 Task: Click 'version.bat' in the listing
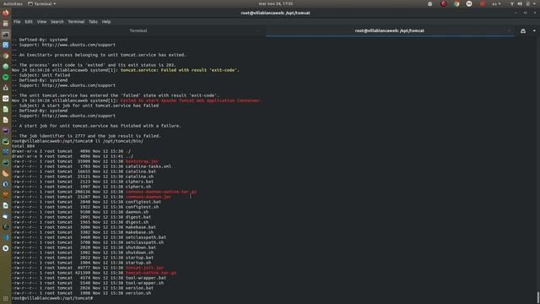[139, 288]
